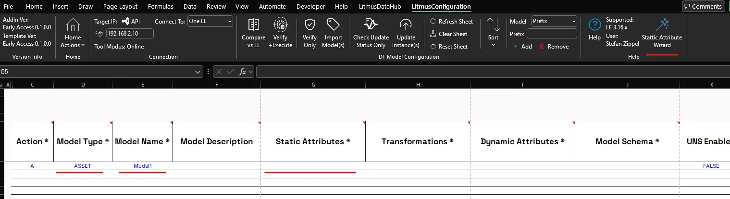Click into the formula bar

coord(492,72)
